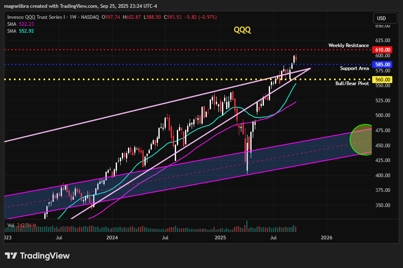Image resolution: width=403 pixels, height=268 pixels.
Task: Click 500.00 on the price axis
Action: pos(383,115)
